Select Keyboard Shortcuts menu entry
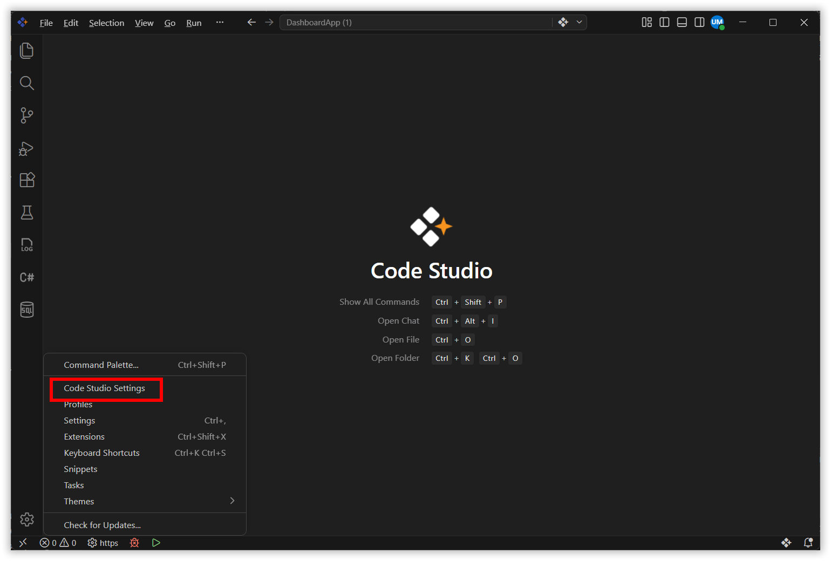 [145, 453]
